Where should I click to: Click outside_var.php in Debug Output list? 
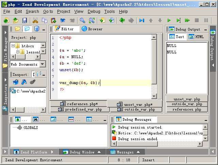point(187,104)
